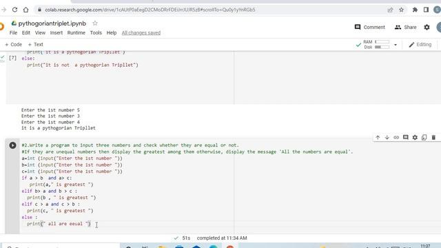Copy link to the selected cell
This screenshot has height=248, width=441.
(x=396, y=138)
